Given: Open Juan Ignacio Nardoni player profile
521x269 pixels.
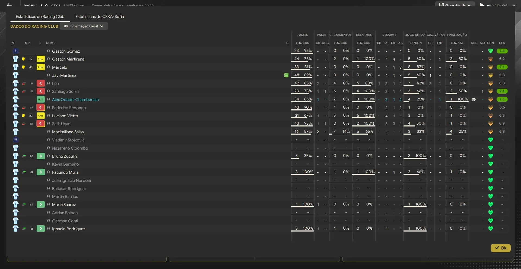Looking at the screenshot, I should 71,181.
